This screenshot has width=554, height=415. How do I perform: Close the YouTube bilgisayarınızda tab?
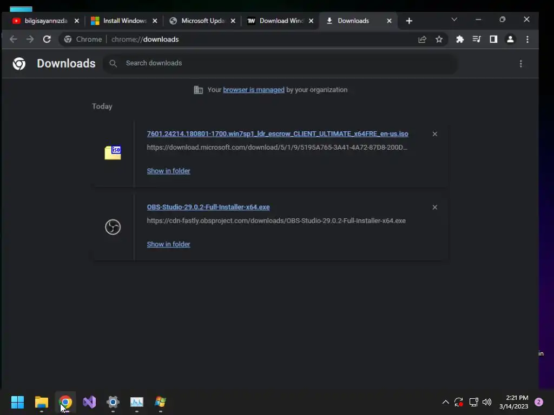[x=77, y=21]
